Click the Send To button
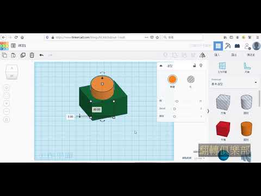Image resolution: width=261 pixels, height=196 pixels. tap(251, 54)
